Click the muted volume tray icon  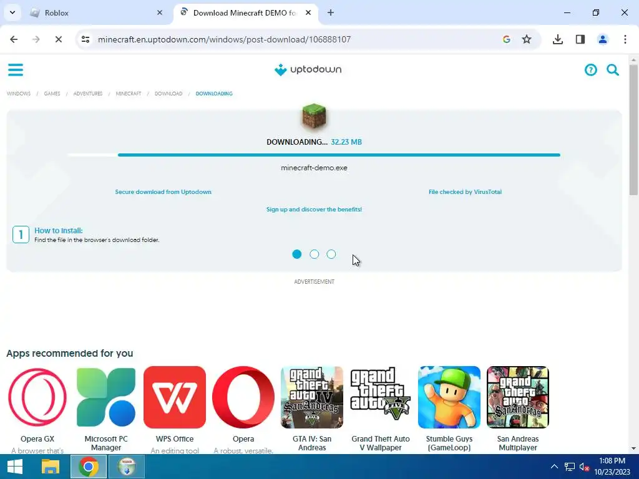584,467
